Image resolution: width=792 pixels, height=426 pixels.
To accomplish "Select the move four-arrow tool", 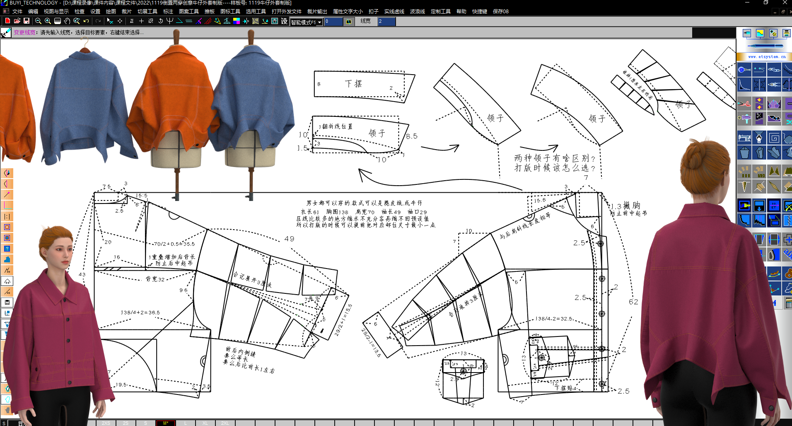I will [120, 21].
